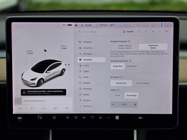Tap the cabin temperature 74 setting
This screenshot has height=140, width=187.
[40, 118]
